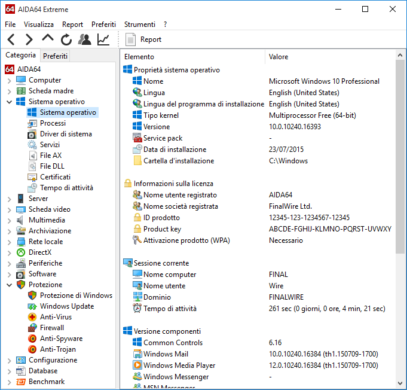Open the Strumenti menu
Viewport: 407px width, 390px height.
140,25
